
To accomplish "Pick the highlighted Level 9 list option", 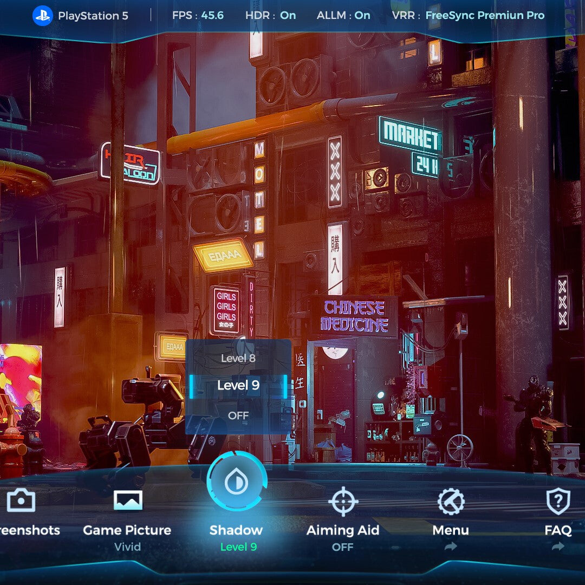I will point(238,386).
